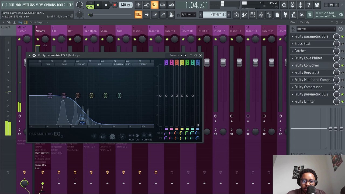The height and width of the screenshot is (194, 345).
Task: Switch the PAT/SONG mode toggle
Action: [90, 5]
